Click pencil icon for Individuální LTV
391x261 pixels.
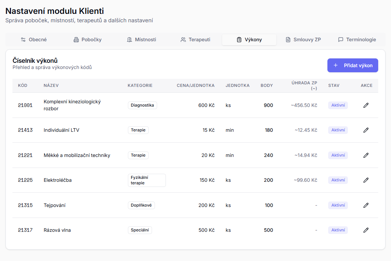[x=366, y=130]
